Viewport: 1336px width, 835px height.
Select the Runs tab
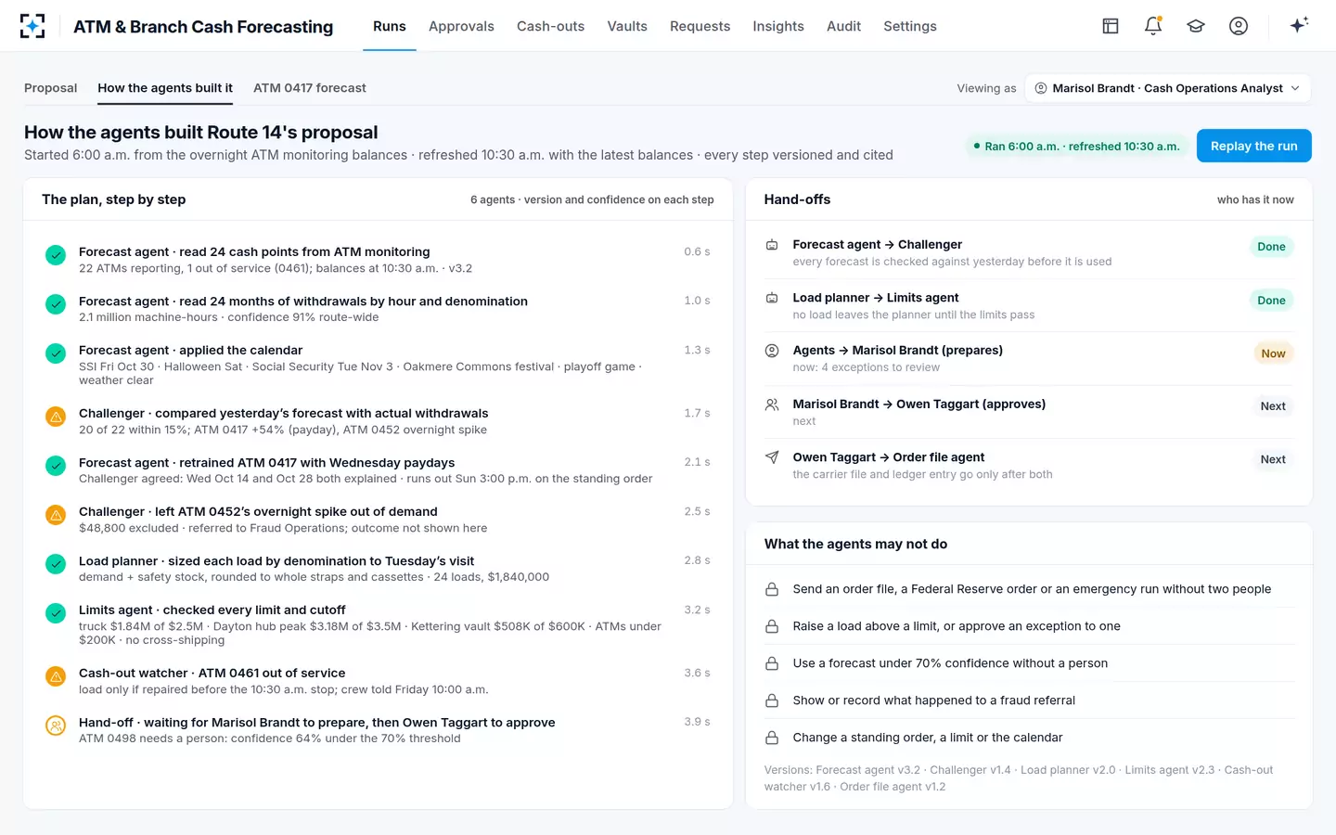pyautogui.click(x=390, y=26)
